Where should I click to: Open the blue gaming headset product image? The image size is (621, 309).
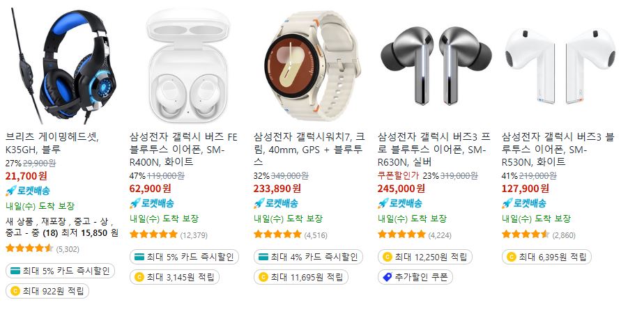pyautogui.click(x=63, y=65)
